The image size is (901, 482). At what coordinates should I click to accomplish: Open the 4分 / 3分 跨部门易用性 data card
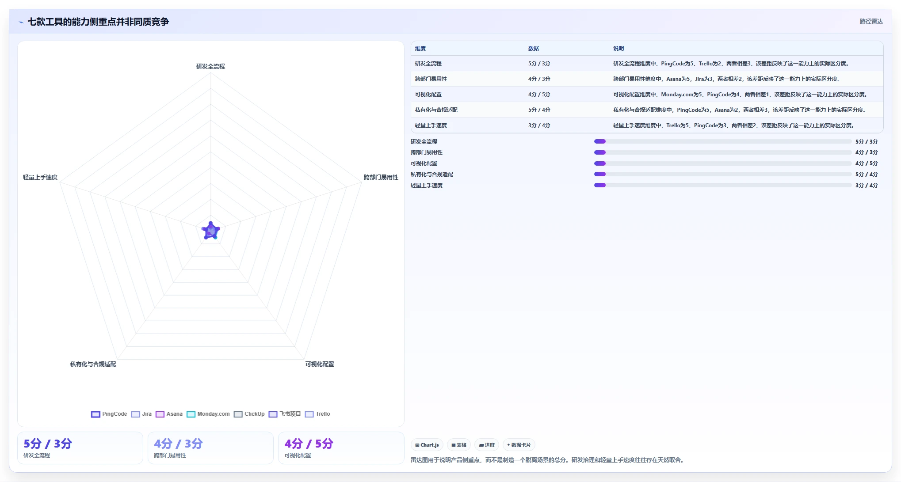[210, 448]
